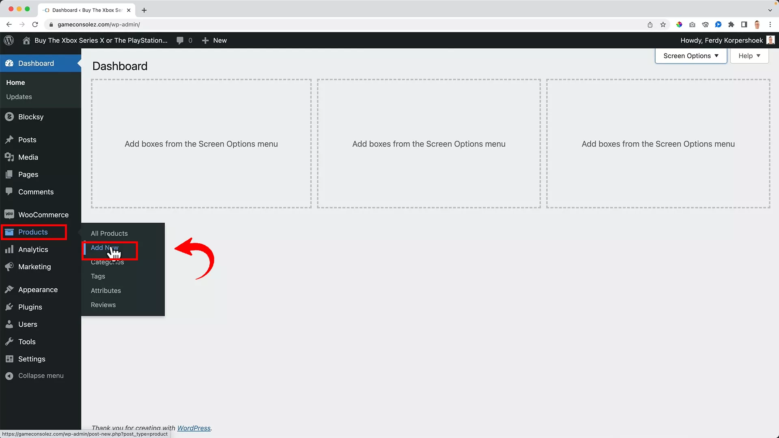The image size is (779, 438).
Task: Click the WooCommerce sidebar icon
Action: (9, 215)
